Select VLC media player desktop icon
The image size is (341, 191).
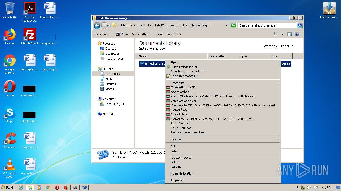(x=10, y=168)
